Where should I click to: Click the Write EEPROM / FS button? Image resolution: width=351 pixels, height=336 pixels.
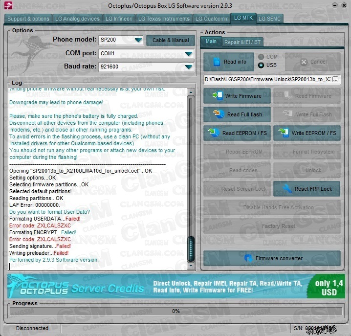(307, 133)
